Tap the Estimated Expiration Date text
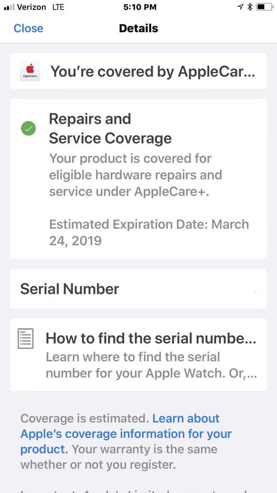Image resolution: width=277 pixels, height=493 pixels. point(149,232)
